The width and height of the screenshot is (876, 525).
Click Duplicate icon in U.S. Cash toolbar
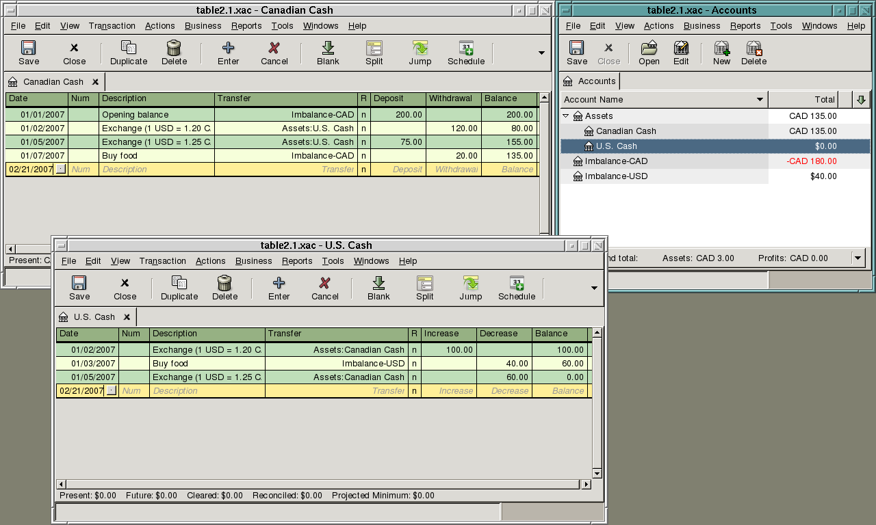[179, 284]
